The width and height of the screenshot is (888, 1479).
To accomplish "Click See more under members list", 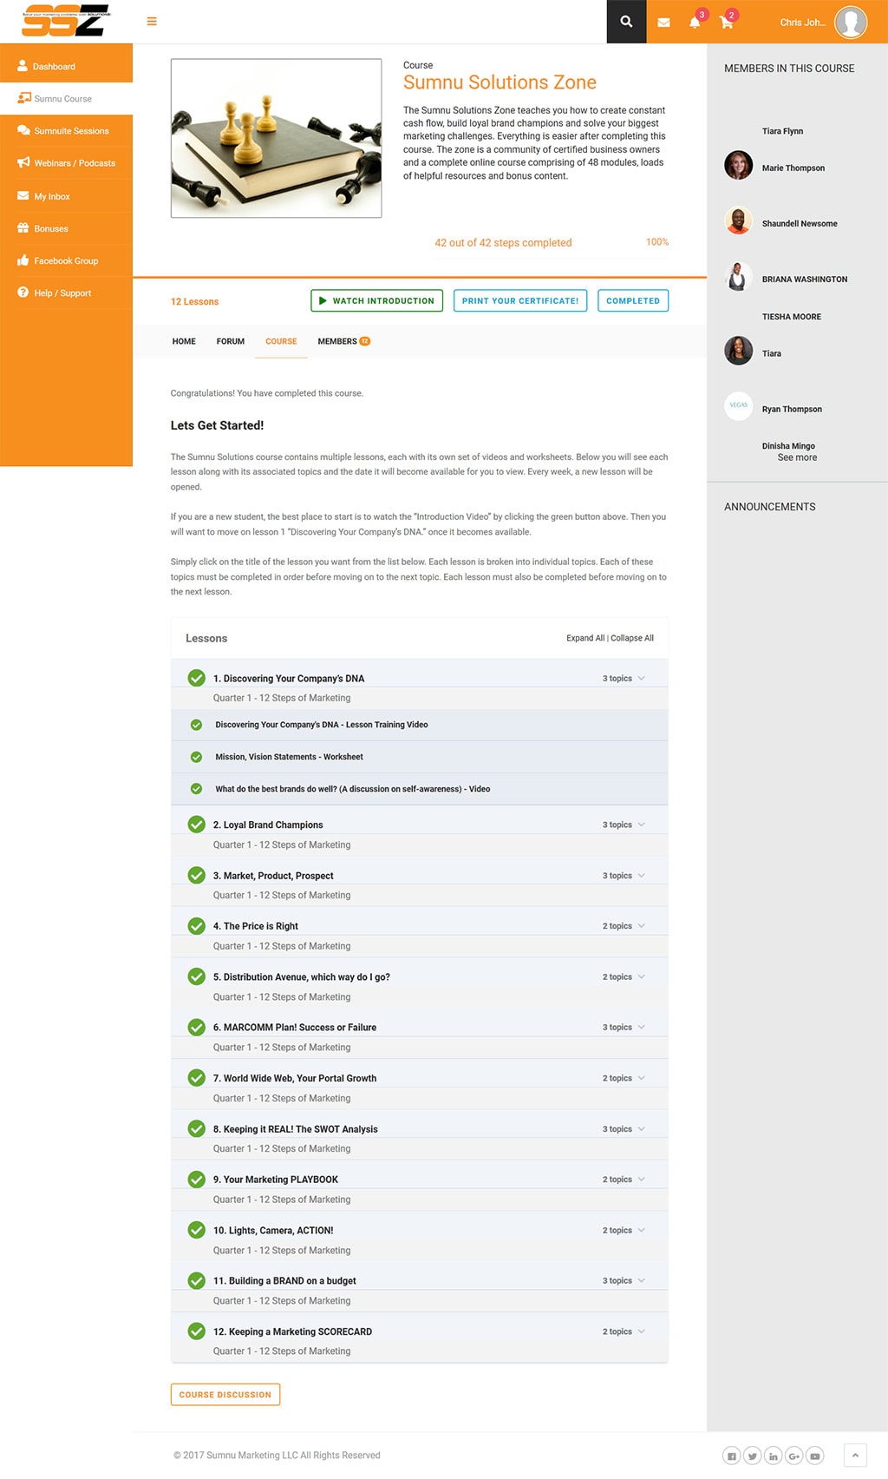I will 797,457.
